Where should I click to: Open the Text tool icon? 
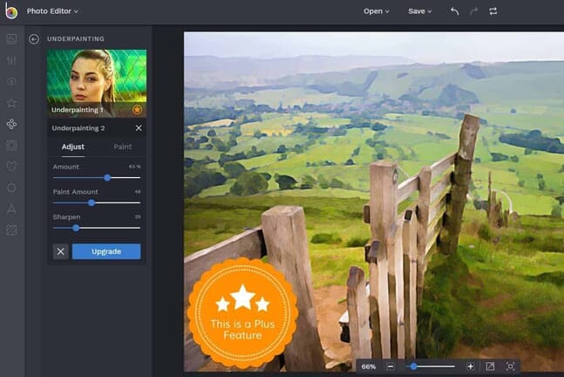click(x=11, y=209)
